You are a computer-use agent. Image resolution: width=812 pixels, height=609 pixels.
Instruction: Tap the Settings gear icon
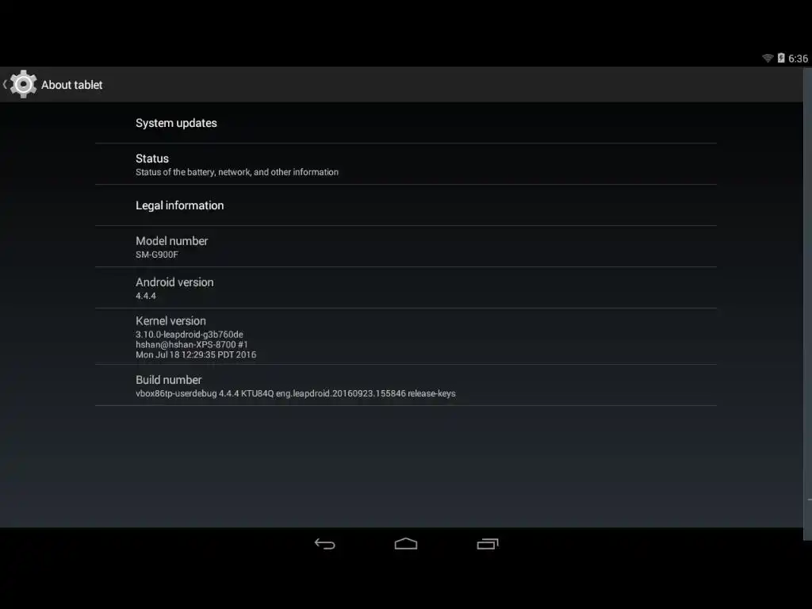[23, 84]
